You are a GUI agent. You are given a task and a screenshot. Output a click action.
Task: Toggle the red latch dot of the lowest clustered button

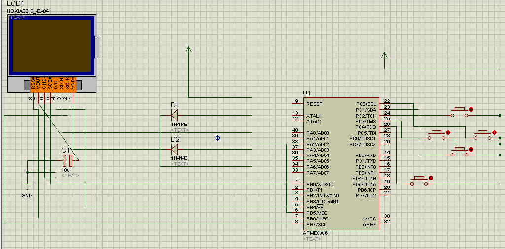pos(471,150)
